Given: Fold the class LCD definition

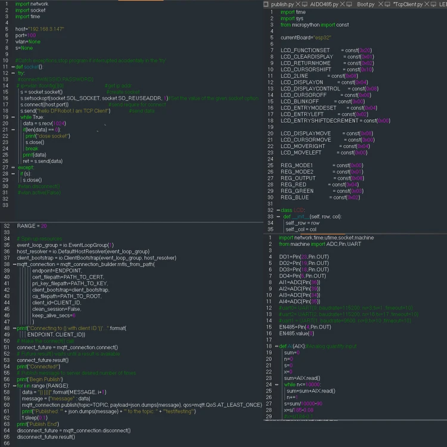Looking at the screenshot, I should pyautogui.click(x=278, y=210).
